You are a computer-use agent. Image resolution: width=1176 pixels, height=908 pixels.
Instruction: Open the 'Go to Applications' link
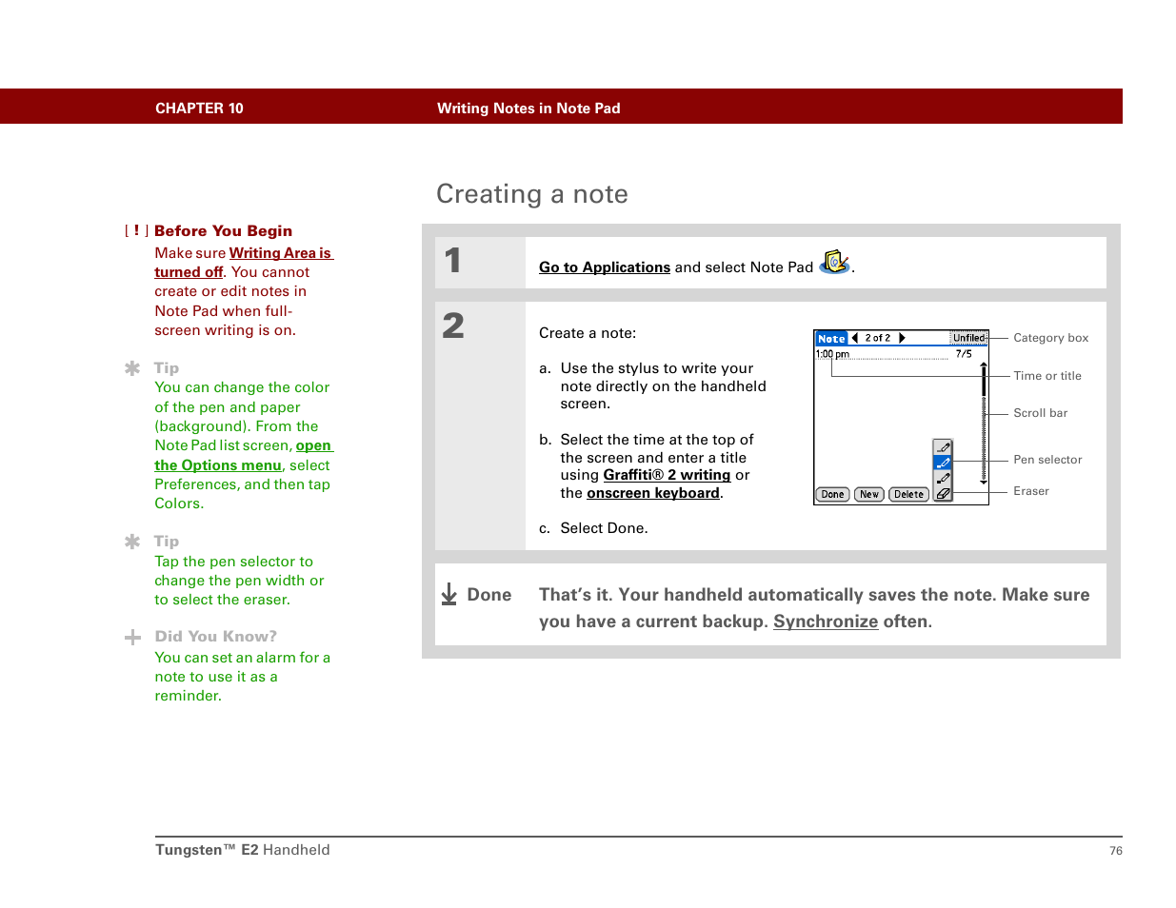pos(605,267)
